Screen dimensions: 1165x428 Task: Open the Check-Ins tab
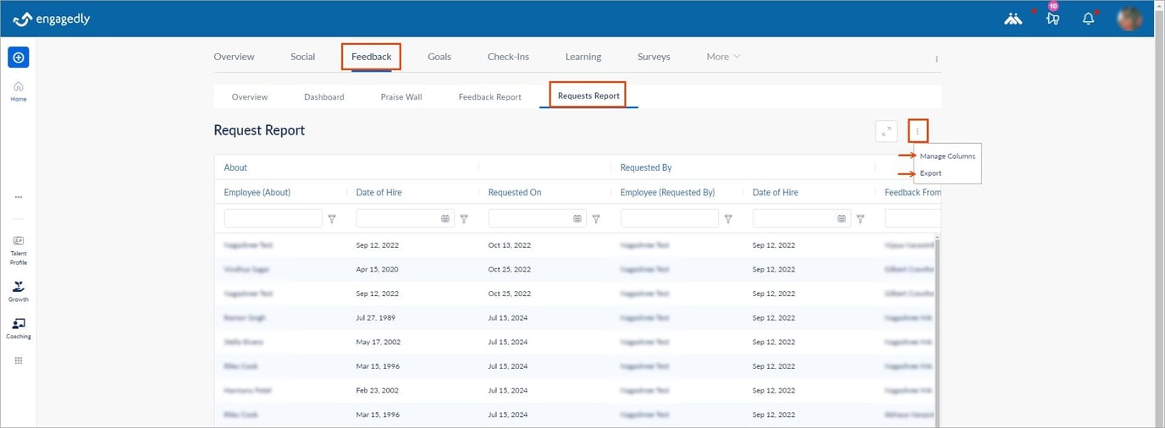pyautogui.click(x=508, y=57)
